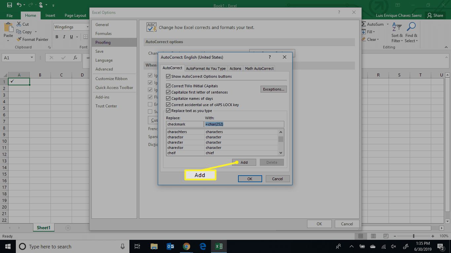The height and width of the screenshot is (253, 451).
Task: Toggle Italic formatting
Action: click(64, 37)
